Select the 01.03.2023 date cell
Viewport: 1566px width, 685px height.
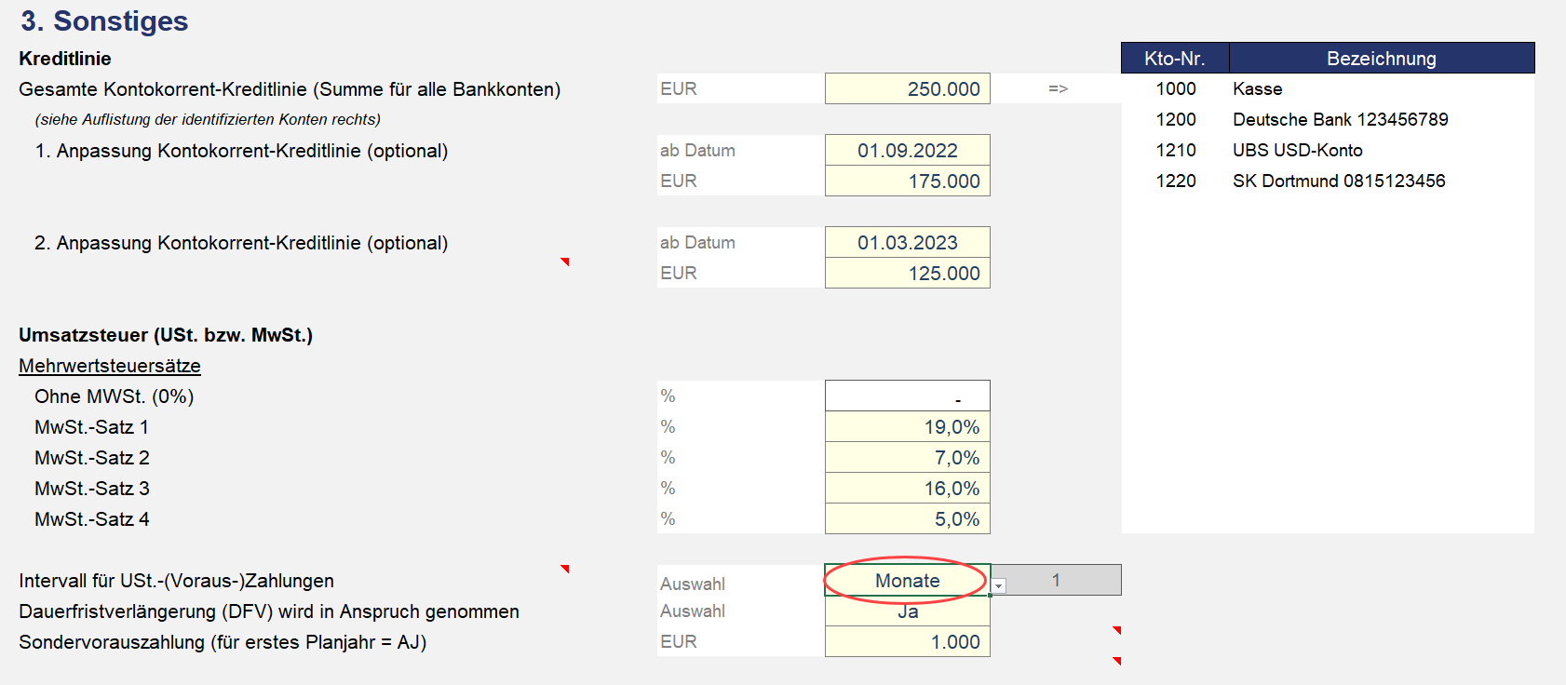pyautogui.click(x=908, y=242)
